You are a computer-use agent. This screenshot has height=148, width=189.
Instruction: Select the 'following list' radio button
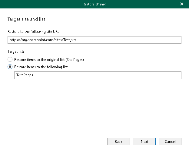(x=10, y=67)
